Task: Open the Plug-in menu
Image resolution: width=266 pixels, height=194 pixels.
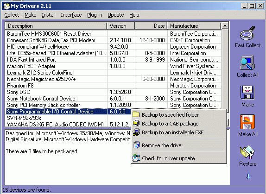Action: pyautogui.click(x=95, y=15)
